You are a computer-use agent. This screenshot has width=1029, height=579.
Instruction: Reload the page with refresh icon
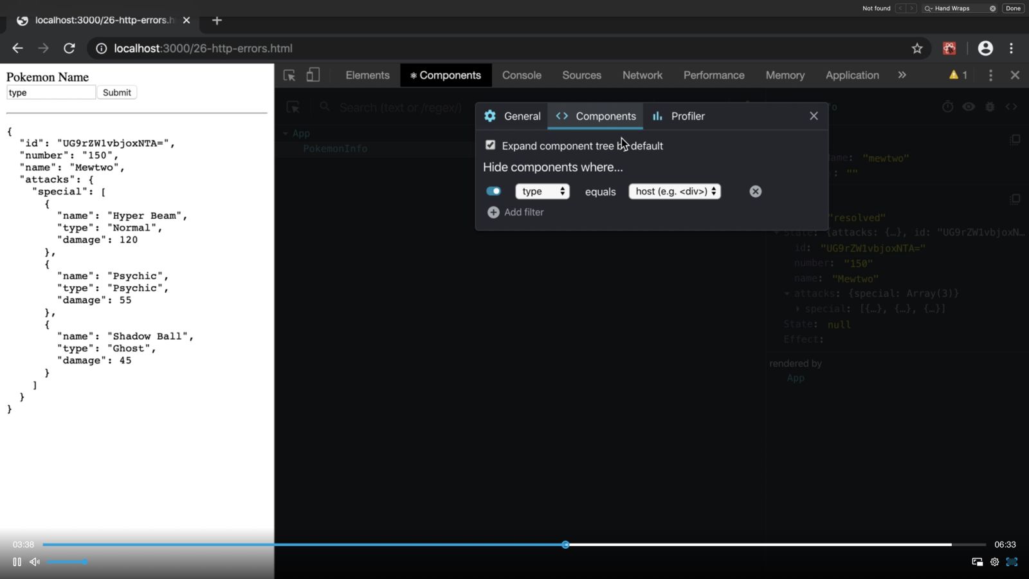point(69,48)
